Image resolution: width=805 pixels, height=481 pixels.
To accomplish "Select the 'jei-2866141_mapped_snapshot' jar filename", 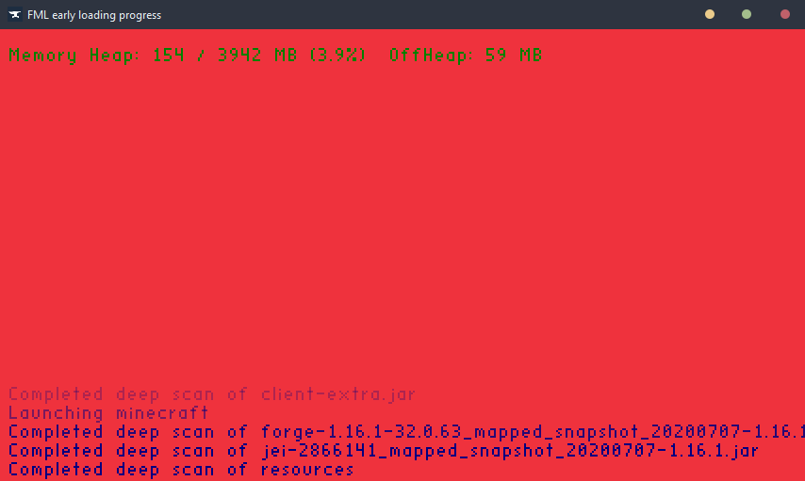I will click(x=510, y=451).
